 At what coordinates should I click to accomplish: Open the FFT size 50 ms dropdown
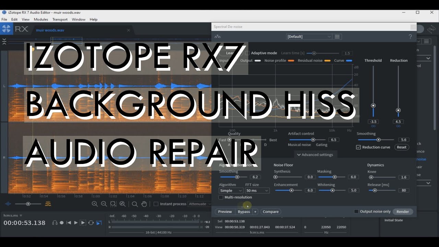(257, 190)
